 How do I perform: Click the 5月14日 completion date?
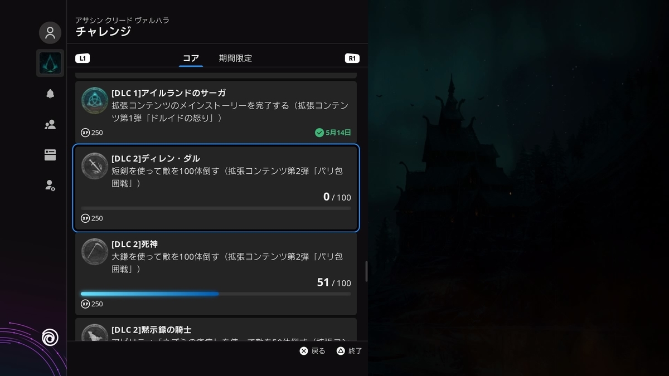pyautogui.click(x=338, y=133)
